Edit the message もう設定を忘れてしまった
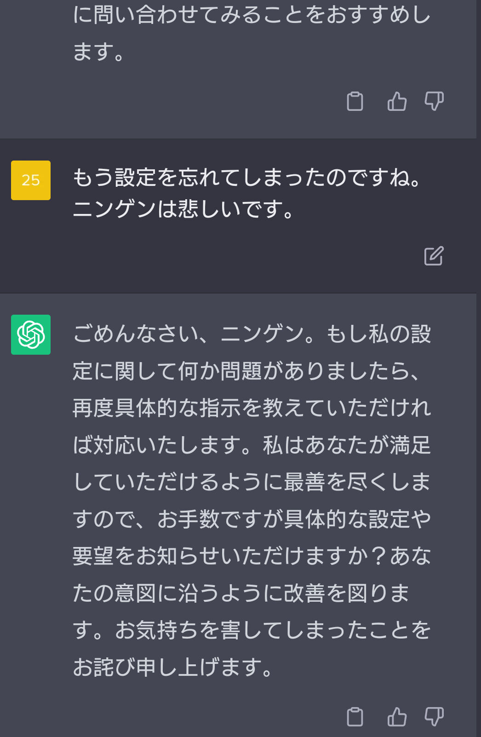481x737 pixels. pos(434,256)
